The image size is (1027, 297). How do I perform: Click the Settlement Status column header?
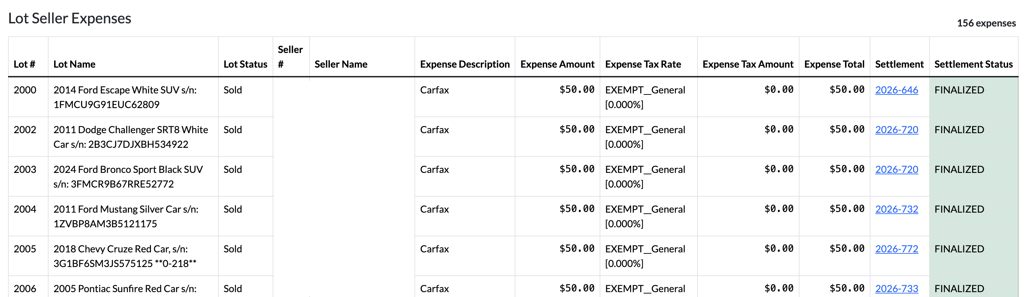tap(973, 64)
